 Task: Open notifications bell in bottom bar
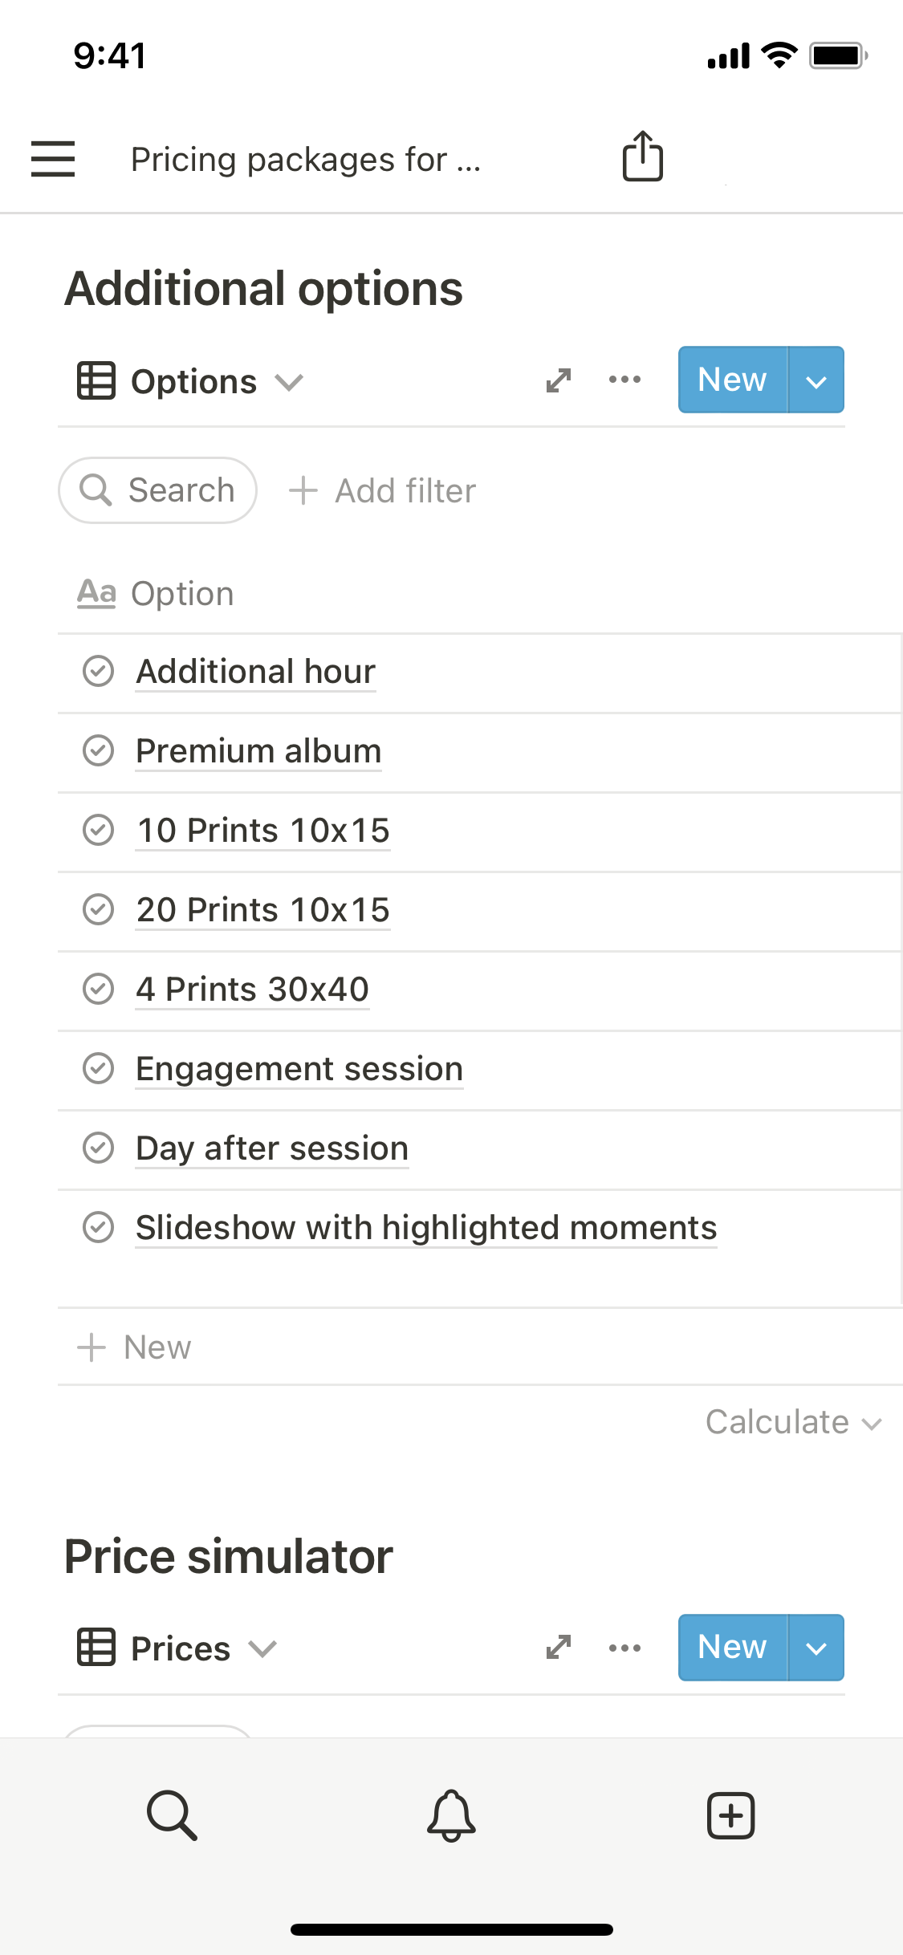pyautogui.click(x=451, y=1815)
